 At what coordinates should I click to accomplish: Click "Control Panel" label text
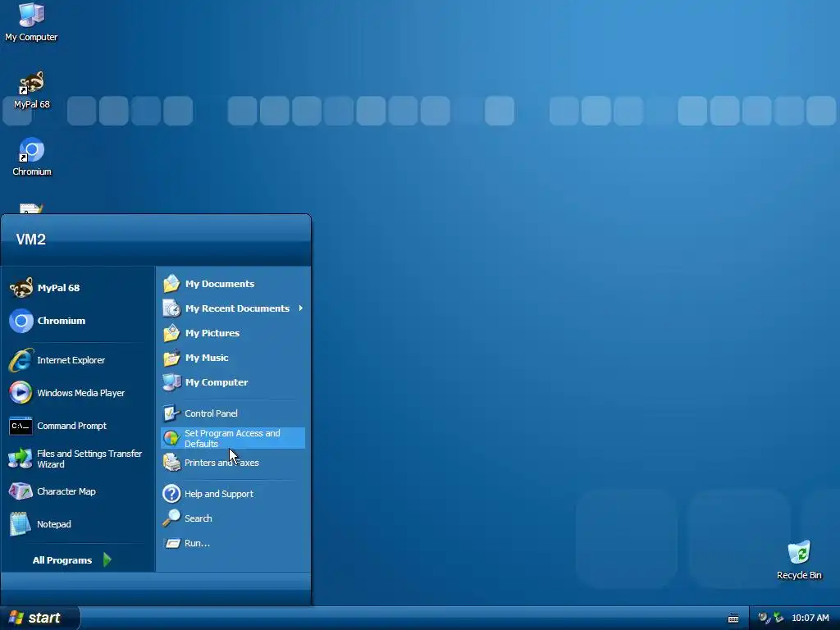(211, 413)
